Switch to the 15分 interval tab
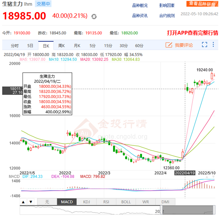 point(108,46)
